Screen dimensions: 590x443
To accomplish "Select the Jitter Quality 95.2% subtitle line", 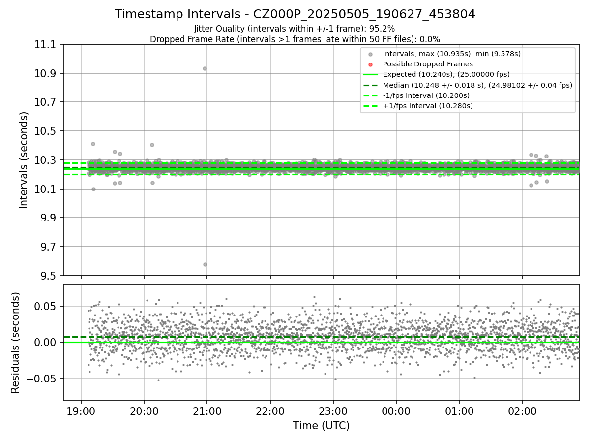I will pos(295,29).
